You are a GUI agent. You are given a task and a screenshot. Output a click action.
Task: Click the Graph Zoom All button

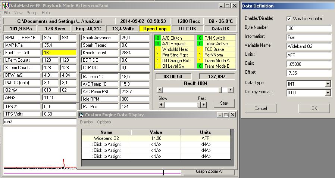pyautogui.click(x=209, y=172)
